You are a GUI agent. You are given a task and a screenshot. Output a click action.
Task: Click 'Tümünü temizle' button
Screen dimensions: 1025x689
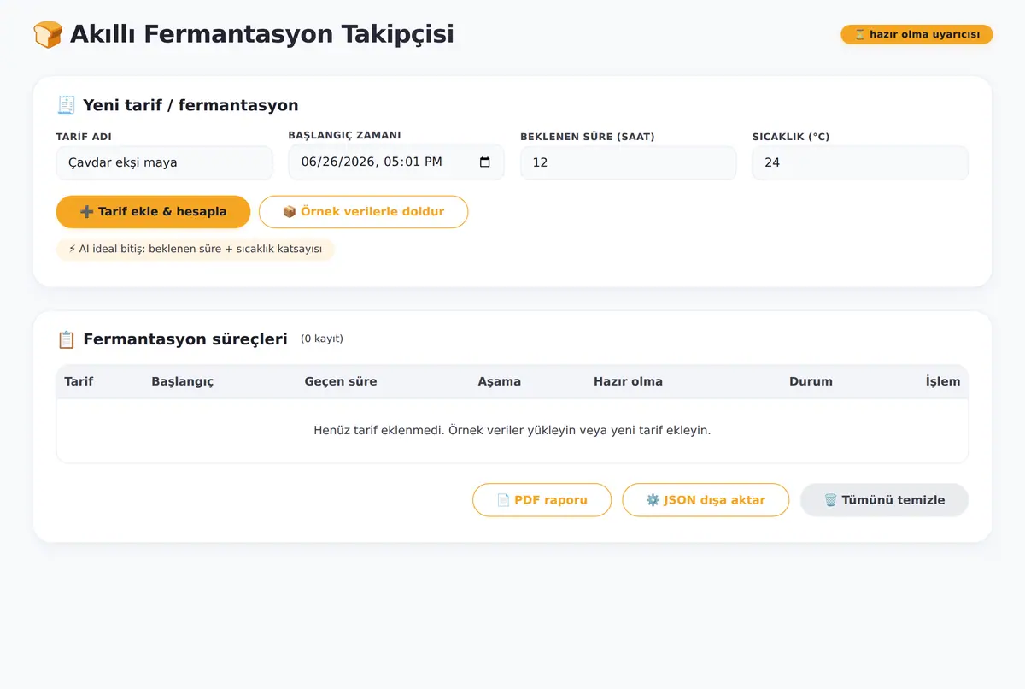[884, 500]
